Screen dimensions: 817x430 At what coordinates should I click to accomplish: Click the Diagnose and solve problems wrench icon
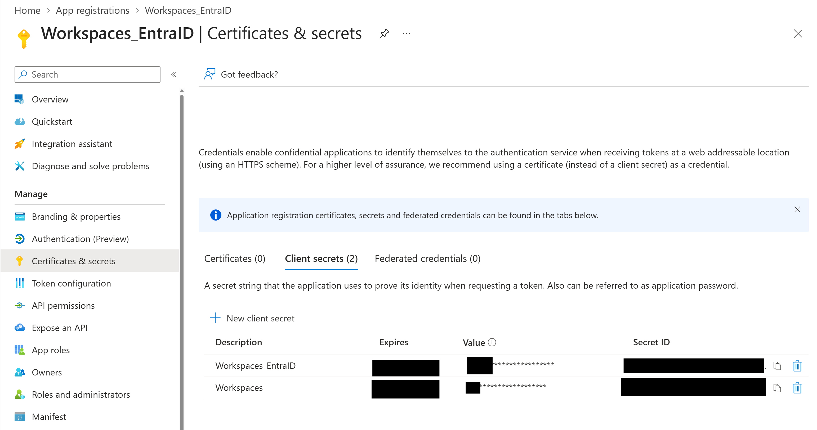[20, 166]
